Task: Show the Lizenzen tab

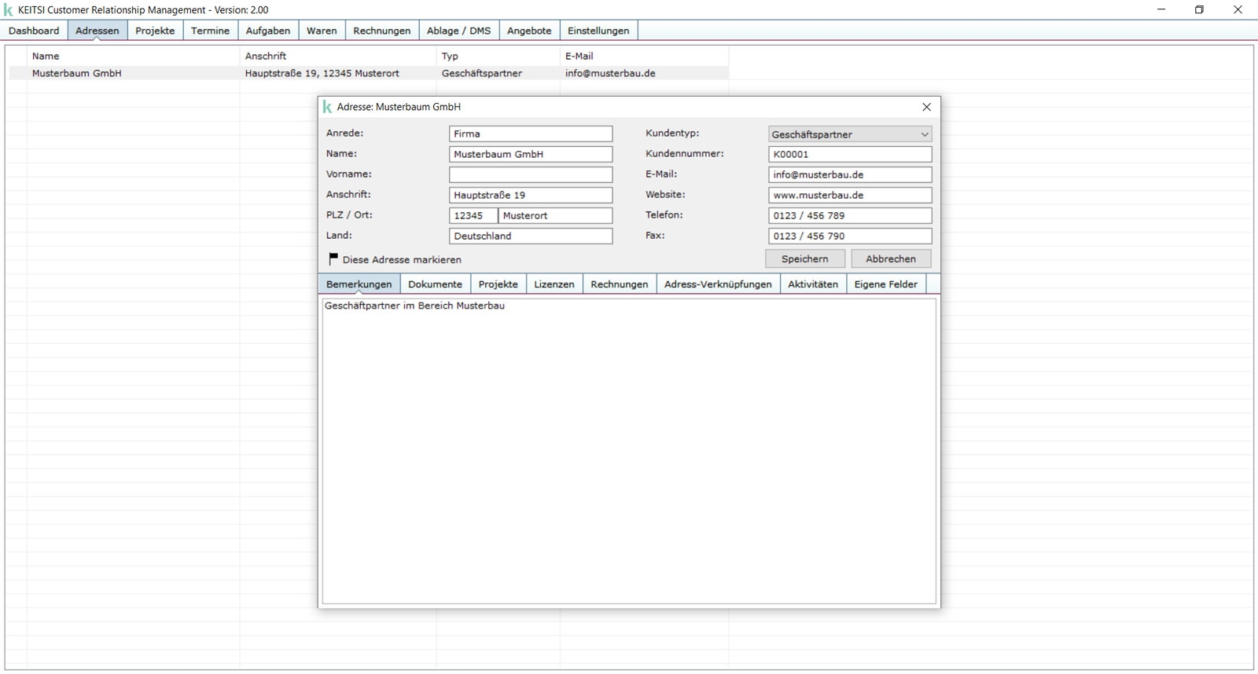Action: [x=554, y=284]
